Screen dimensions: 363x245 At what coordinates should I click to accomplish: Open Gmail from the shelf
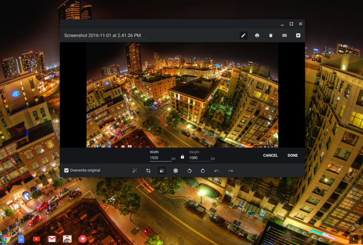pos(52,239)
